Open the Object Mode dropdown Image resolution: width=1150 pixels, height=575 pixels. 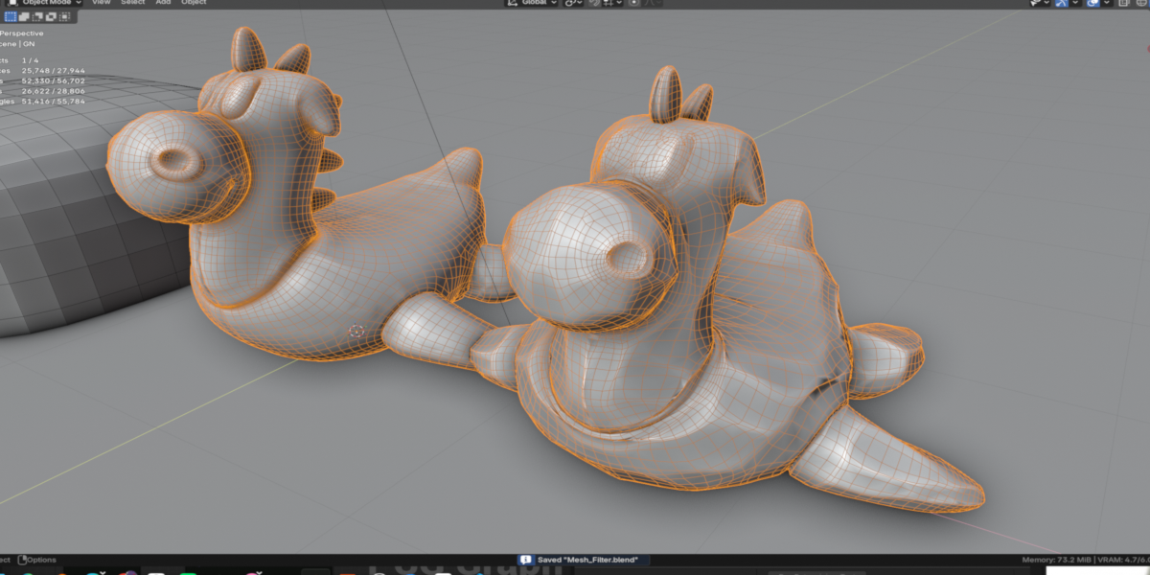coord(44,3)
